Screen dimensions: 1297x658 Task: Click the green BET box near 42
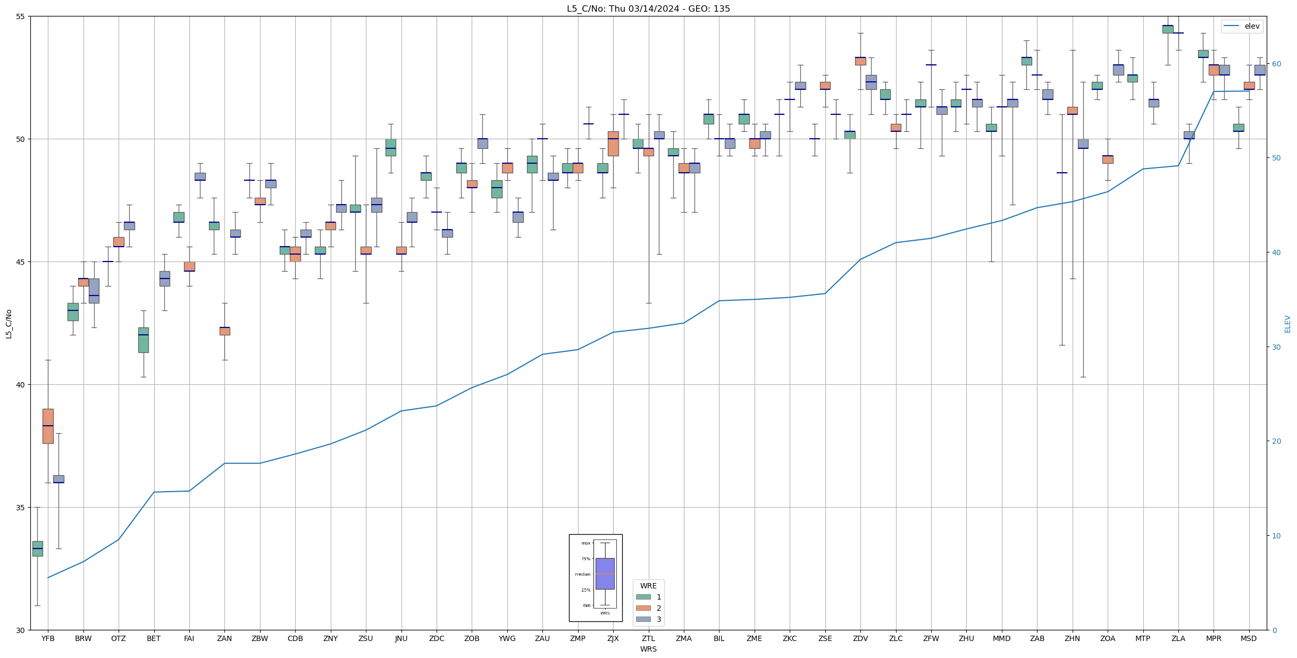pyautogui.click(x=144, y=340)
